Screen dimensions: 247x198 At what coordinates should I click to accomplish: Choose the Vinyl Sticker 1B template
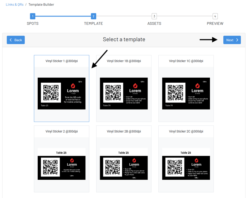click(124, 88)
